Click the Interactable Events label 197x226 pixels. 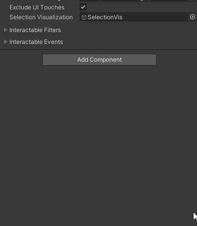tap(36, 42)
